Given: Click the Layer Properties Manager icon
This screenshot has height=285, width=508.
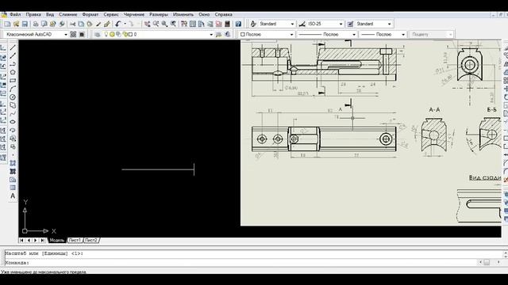Looking at the screenshot, I should coord(97,34).
